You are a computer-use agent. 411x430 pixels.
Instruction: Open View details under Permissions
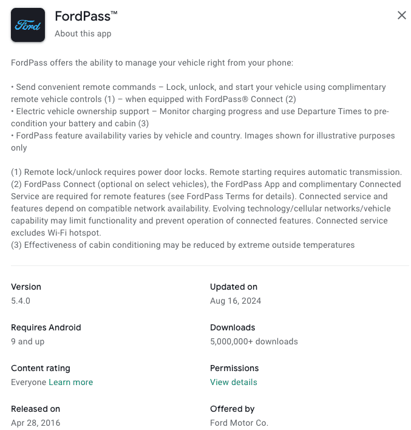(x=234, y=382)
